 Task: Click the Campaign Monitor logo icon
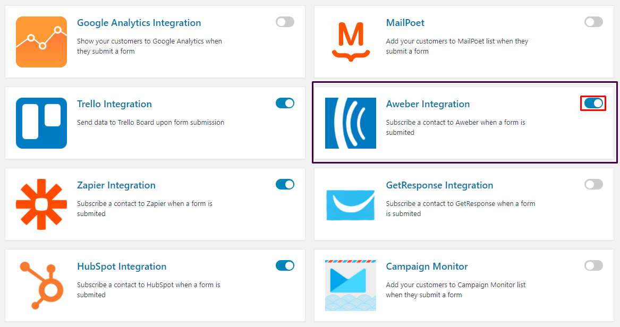[350, 286]
